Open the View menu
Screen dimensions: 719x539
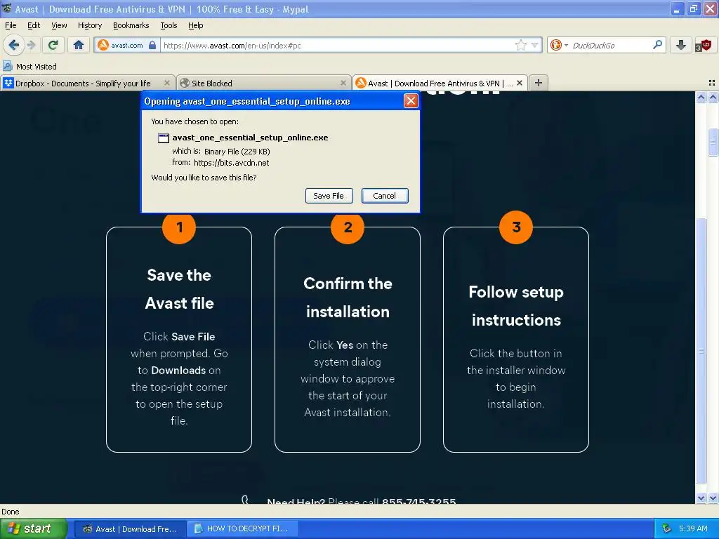[59, 25]
